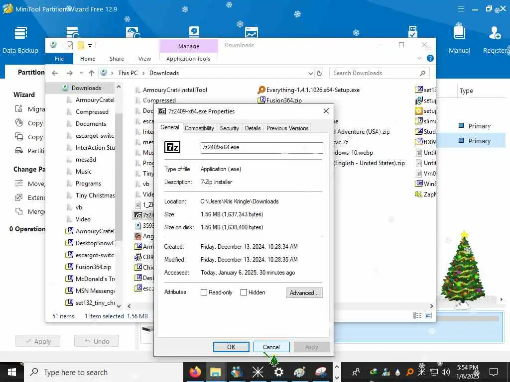The height and width of the screenshot is (382, 510).
Task: Click Apply in MiniTool window
Action: 38,341
